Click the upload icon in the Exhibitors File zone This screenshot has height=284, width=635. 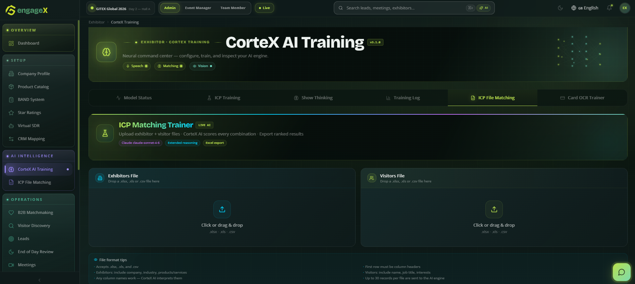click(222, 209)
